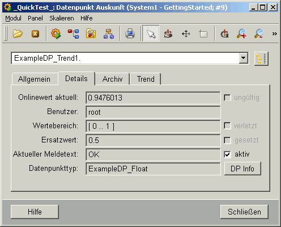Open the wrench tools folder icon
Image resolution: width=281 pixels, height=227 pixels.
pos(91,34)
